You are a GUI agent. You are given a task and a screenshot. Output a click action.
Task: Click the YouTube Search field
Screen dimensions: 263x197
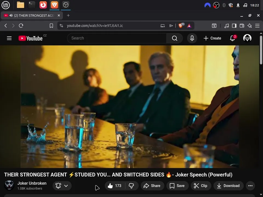click(x=117, y=38)
